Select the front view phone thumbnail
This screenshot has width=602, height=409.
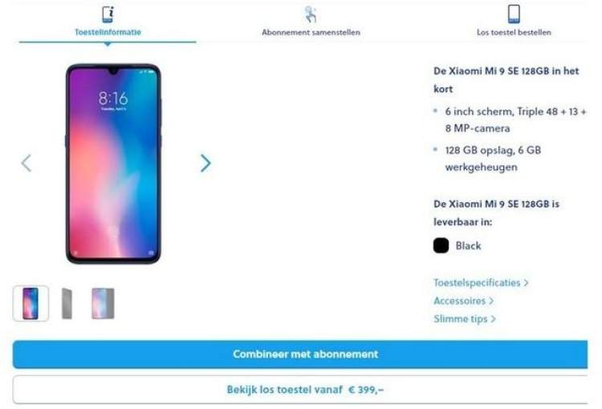[x=31, y=303]
